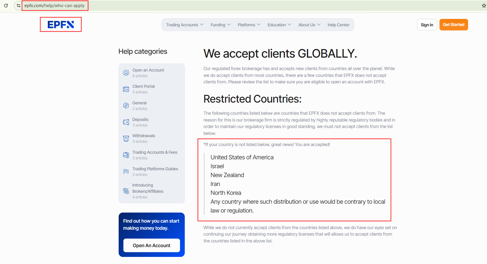
Task: Click 'Iran' in restricted list
Action: coord(215,184)
